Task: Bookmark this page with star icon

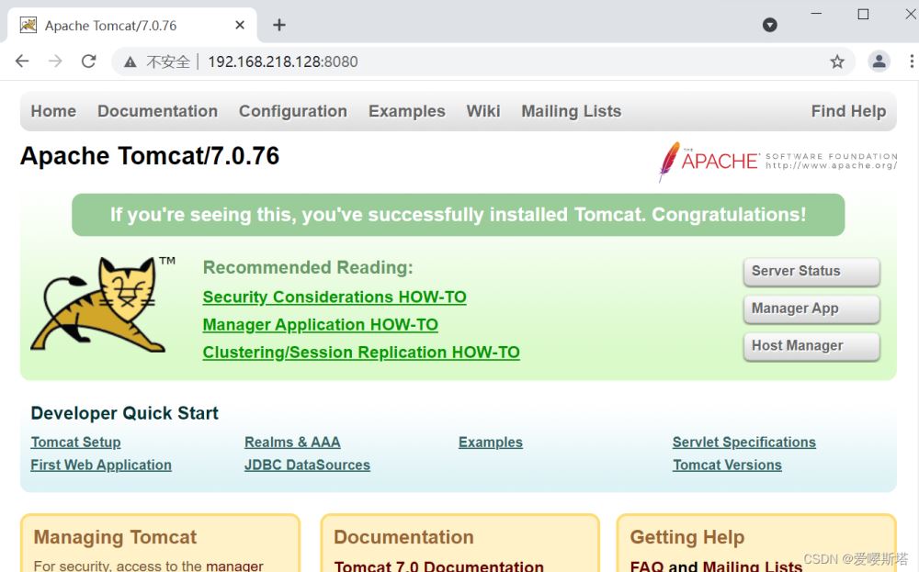Action: pyautogui.click(x=837, y=62)
